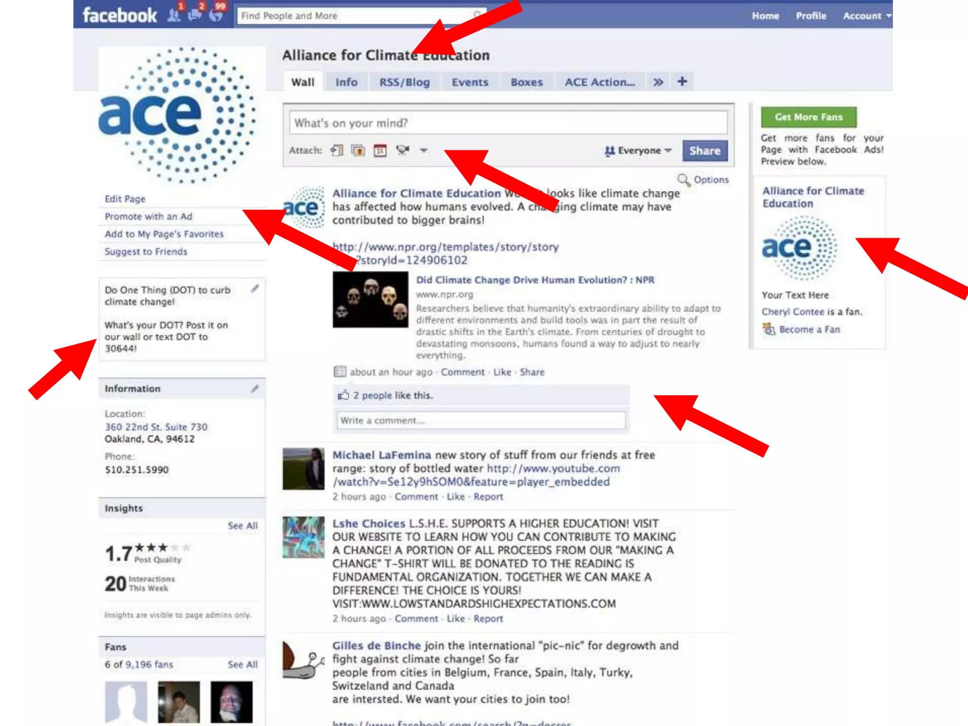968x726 pixels.
Task: Open 'Did Climate Change Drive Human Evolution' link
Action: click(535, 280)
